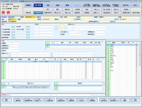Click the F5 抗酸前回値 function button

click(61, 100)
